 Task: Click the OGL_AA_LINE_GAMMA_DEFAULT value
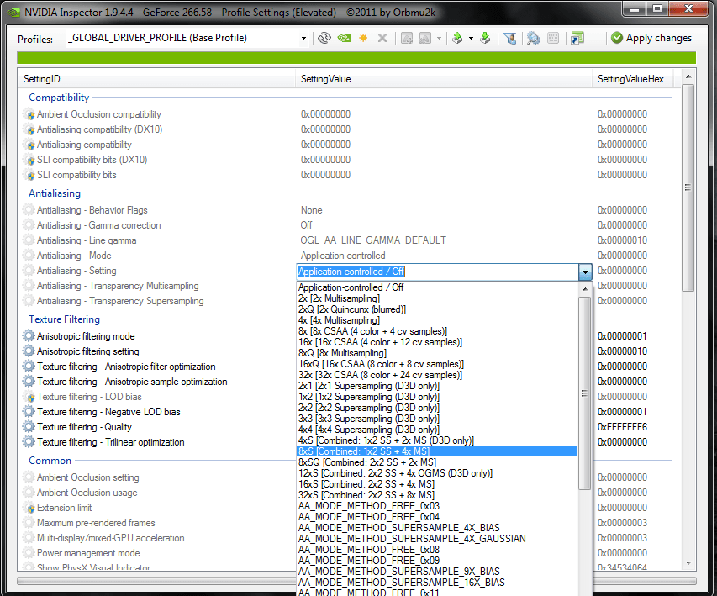[373, 240]
